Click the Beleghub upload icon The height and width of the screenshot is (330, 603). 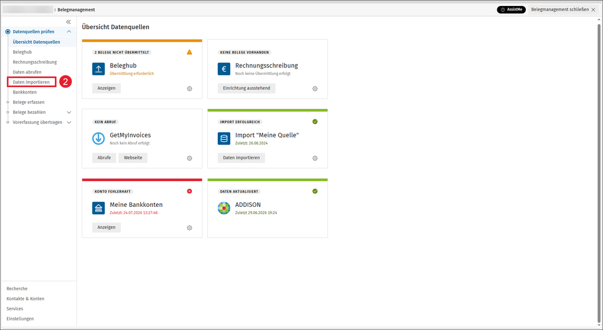(x=99, y=69)
